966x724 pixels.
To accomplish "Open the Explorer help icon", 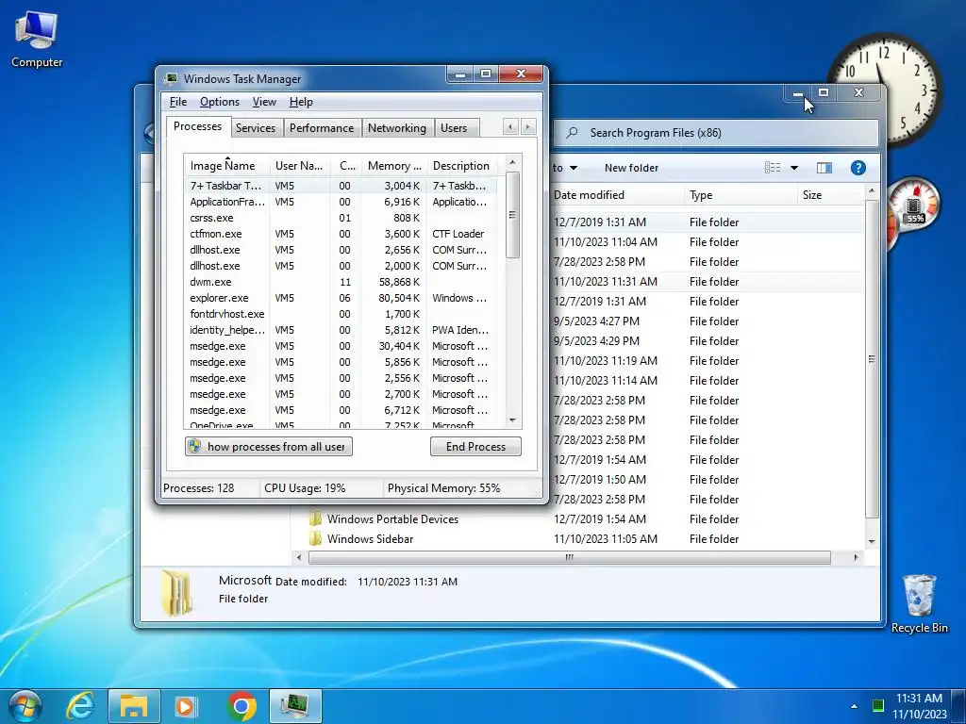I will [x=858, y=168].
